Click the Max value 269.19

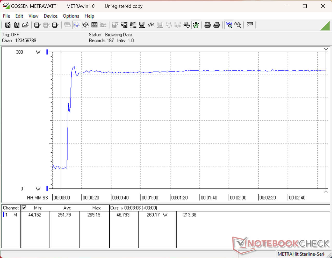(x=94, y=215)
